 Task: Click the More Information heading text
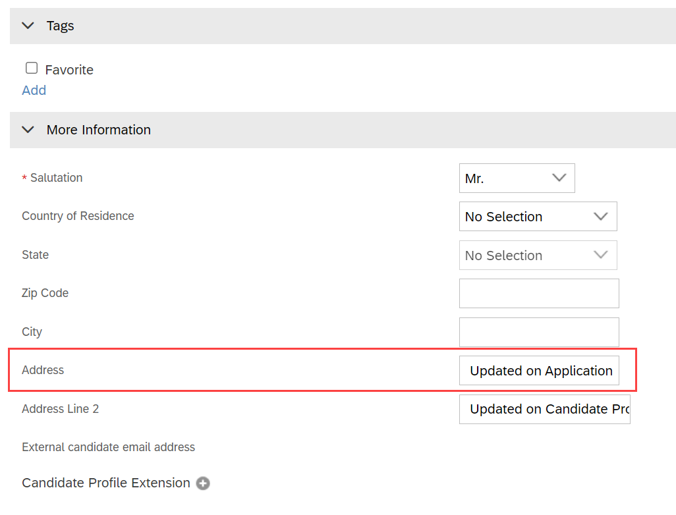[99, 130]
